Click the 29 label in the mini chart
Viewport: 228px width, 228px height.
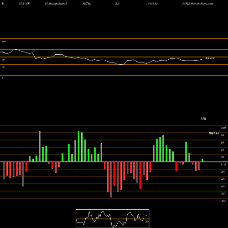[x=147, y=222]
